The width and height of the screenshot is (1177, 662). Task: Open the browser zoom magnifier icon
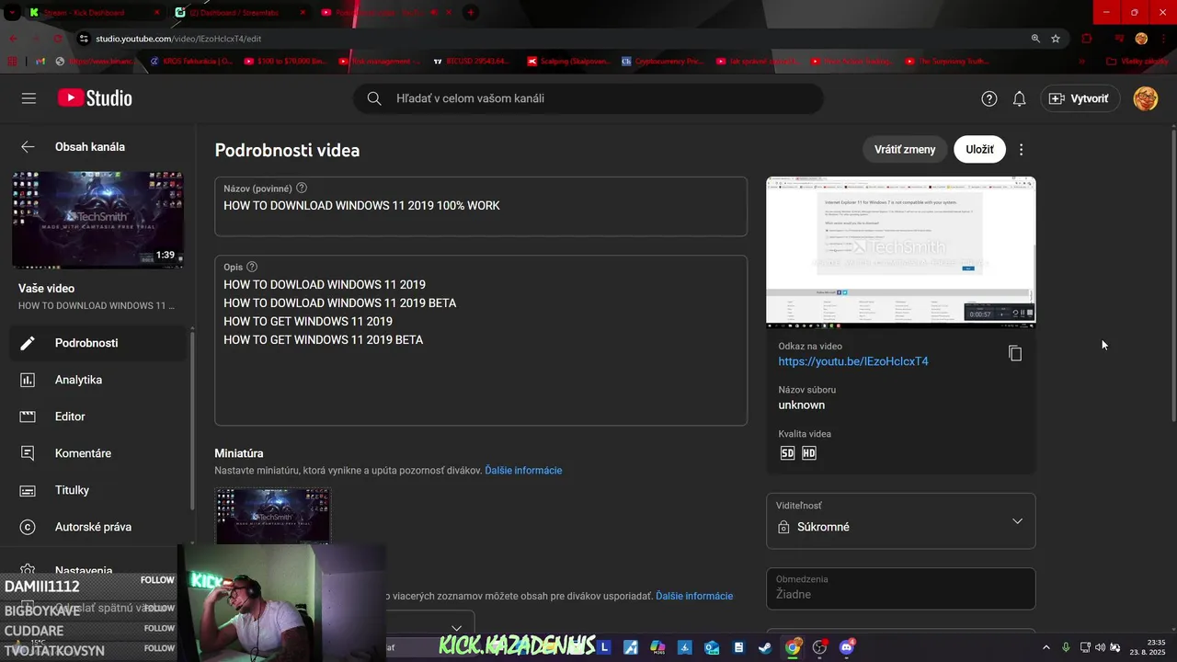tap(1035, 39)
